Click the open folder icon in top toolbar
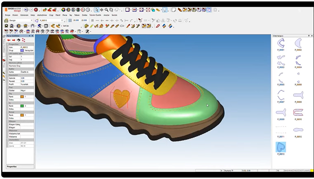 click(x=45, y=10)
